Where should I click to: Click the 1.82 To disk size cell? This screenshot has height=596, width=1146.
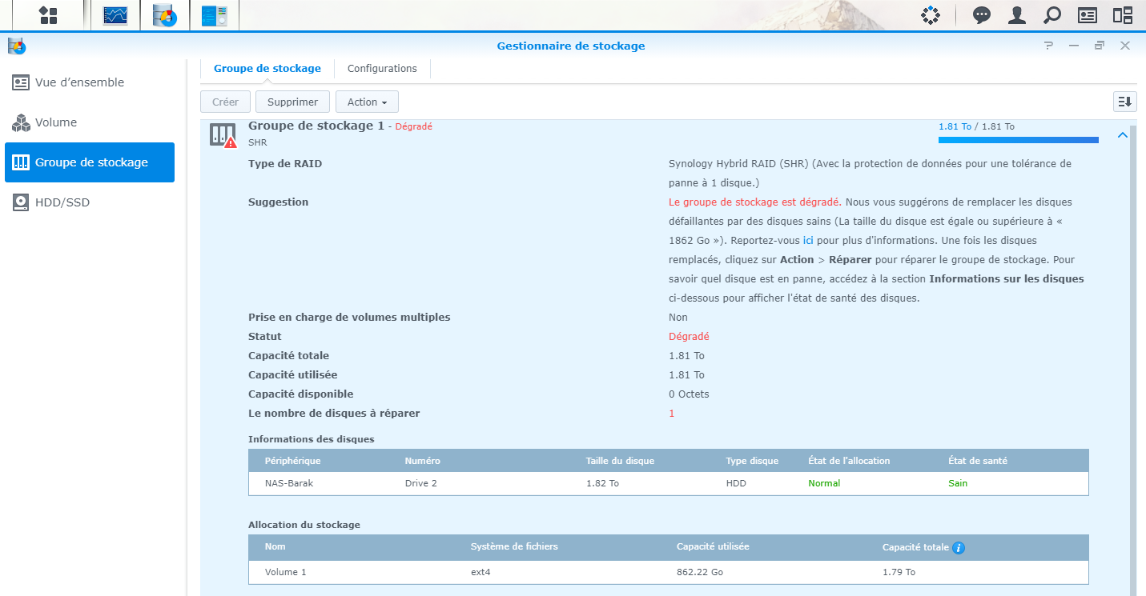(x=602, y=483)
